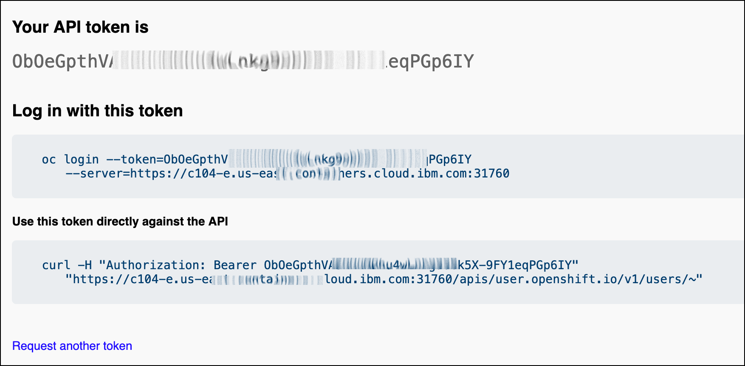Click the eqPGp6IY ending of the large token

431,62
